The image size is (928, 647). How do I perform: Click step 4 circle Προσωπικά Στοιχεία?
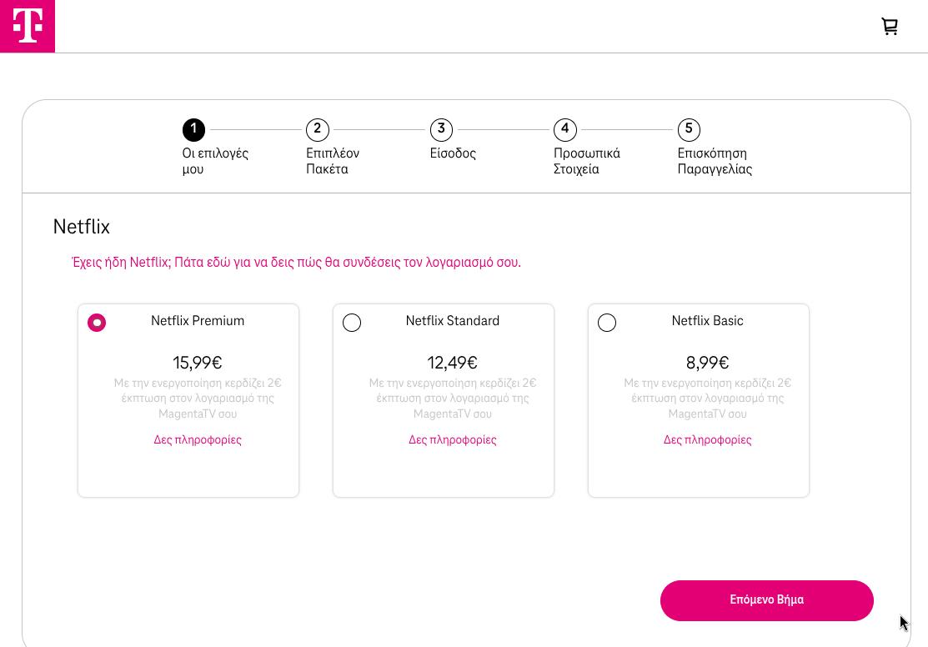click(x=564, y=129)
